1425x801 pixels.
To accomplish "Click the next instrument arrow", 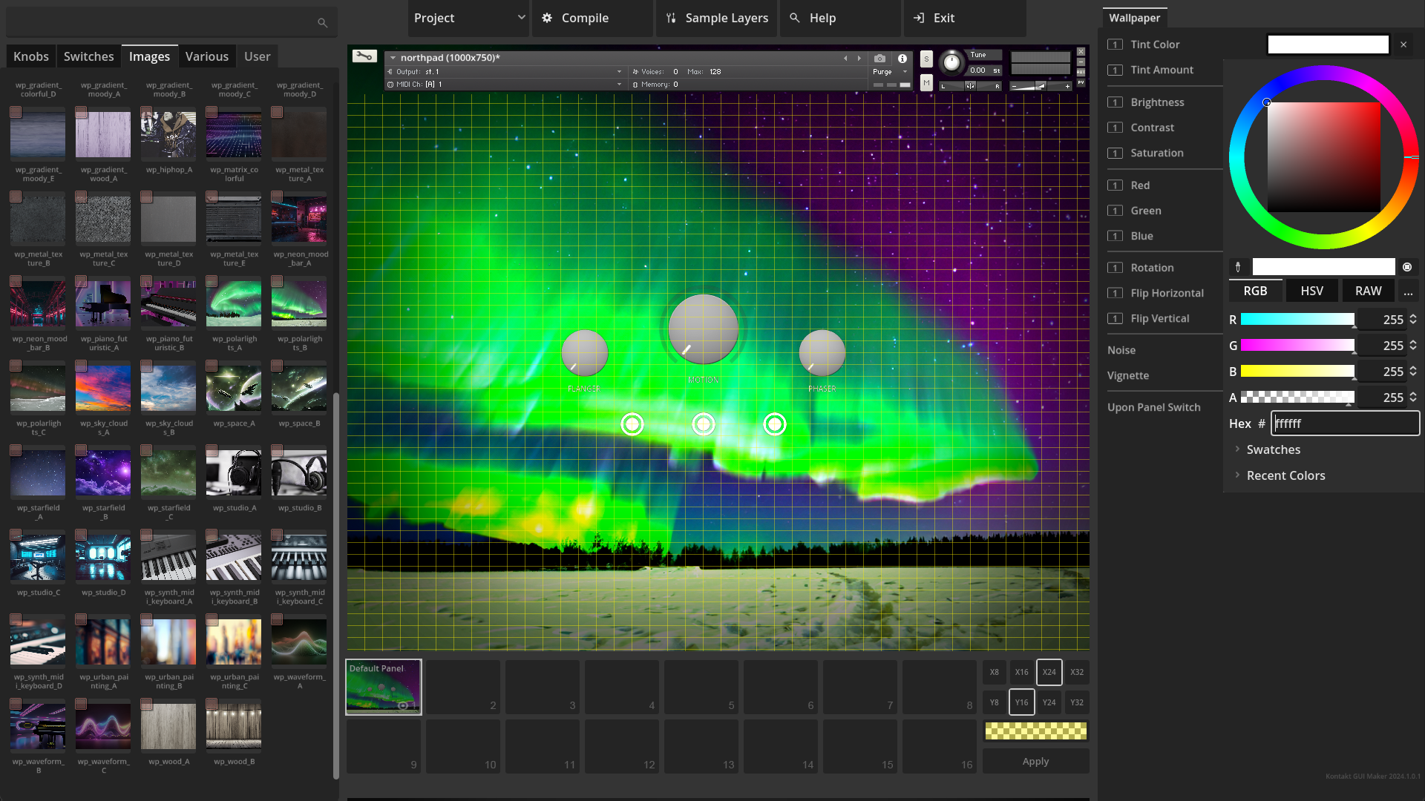I will 859,58.
